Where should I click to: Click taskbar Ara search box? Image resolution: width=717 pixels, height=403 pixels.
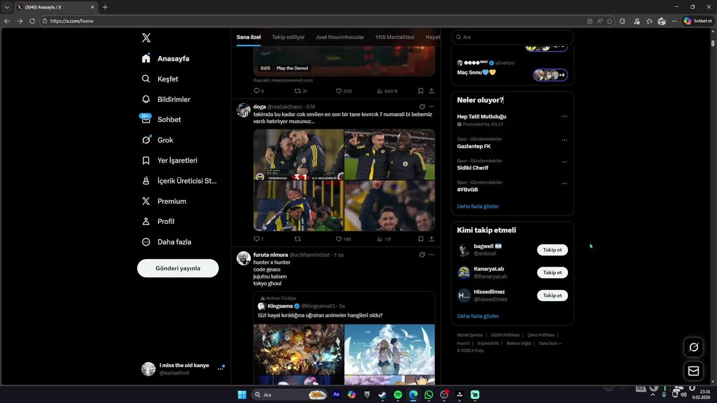tap(290, 395)
